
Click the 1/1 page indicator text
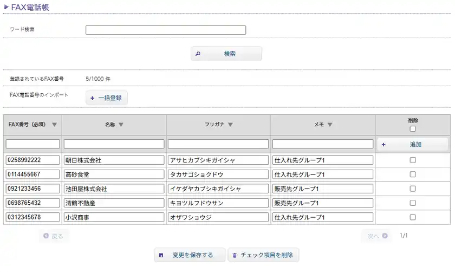point(404,236)
